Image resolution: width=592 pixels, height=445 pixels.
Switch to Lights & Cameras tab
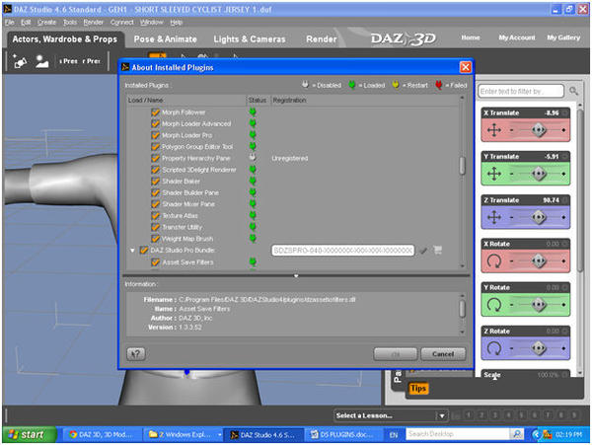coord(250,39)
